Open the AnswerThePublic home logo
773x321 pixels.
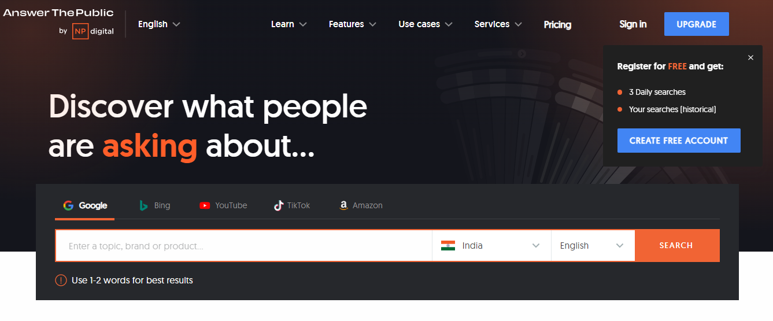coord(58,13)
